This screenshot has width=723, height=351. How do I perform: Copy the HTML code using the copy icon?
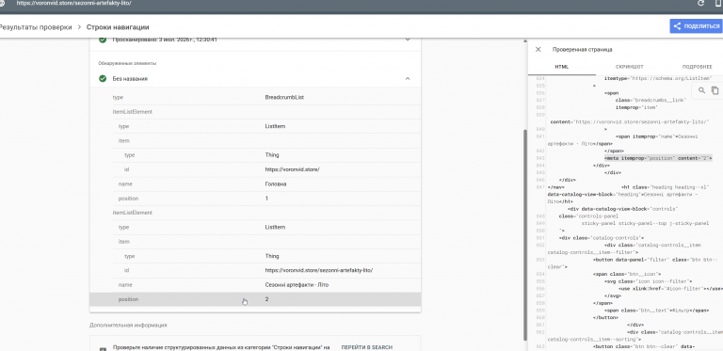[x=715, y=90]
